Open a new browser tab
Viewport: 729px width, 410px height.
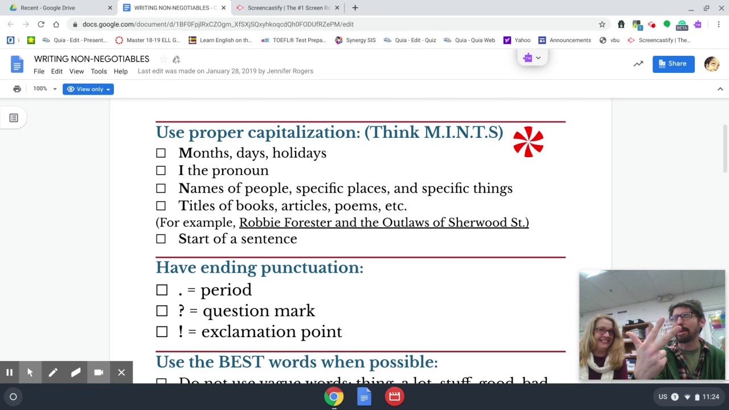pos(355,8)
